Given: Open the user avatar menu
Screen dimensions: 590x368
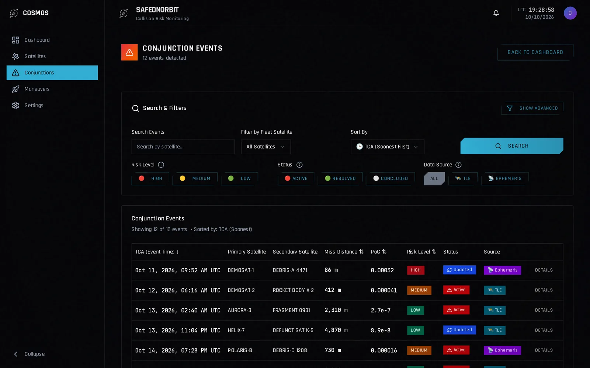Looking at the screenshot, I should point(570,13).
